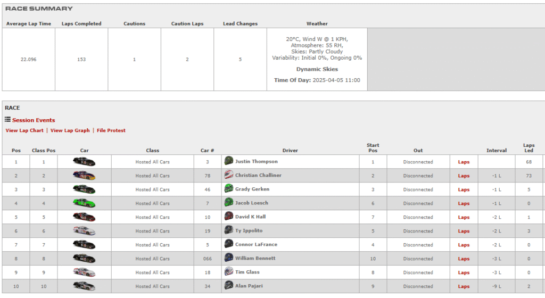Click Christian Challiner's helmet icon
Screen dimensions: 545x298
pyautogui.click(x=229, y=175)
